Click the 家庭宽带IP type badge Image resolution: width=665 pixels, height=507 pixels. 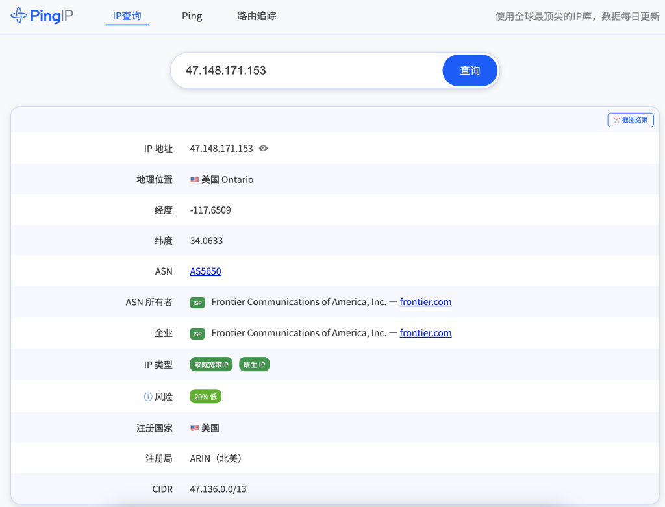click(x=212, y=365)
